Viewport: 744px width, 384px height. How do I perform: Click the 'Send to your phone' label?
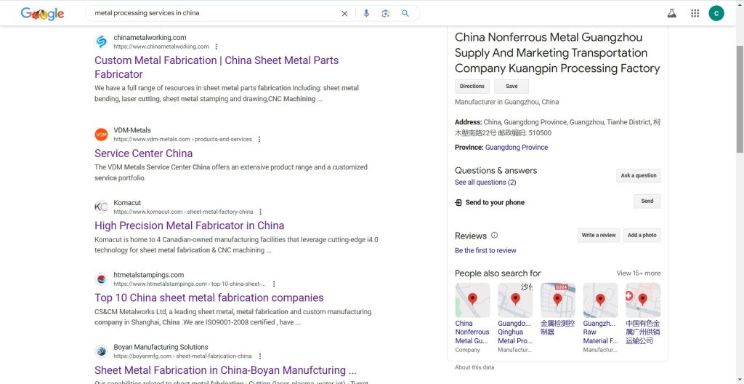(x=495, y=202)
